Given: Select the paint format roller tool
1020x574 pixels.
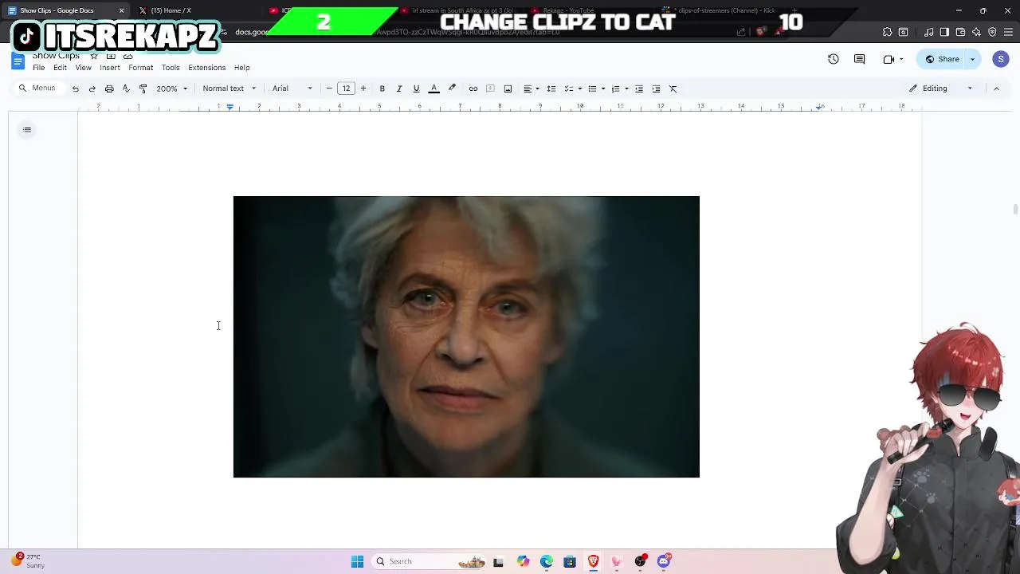Looking at the screenshot, I should [143, 88].
